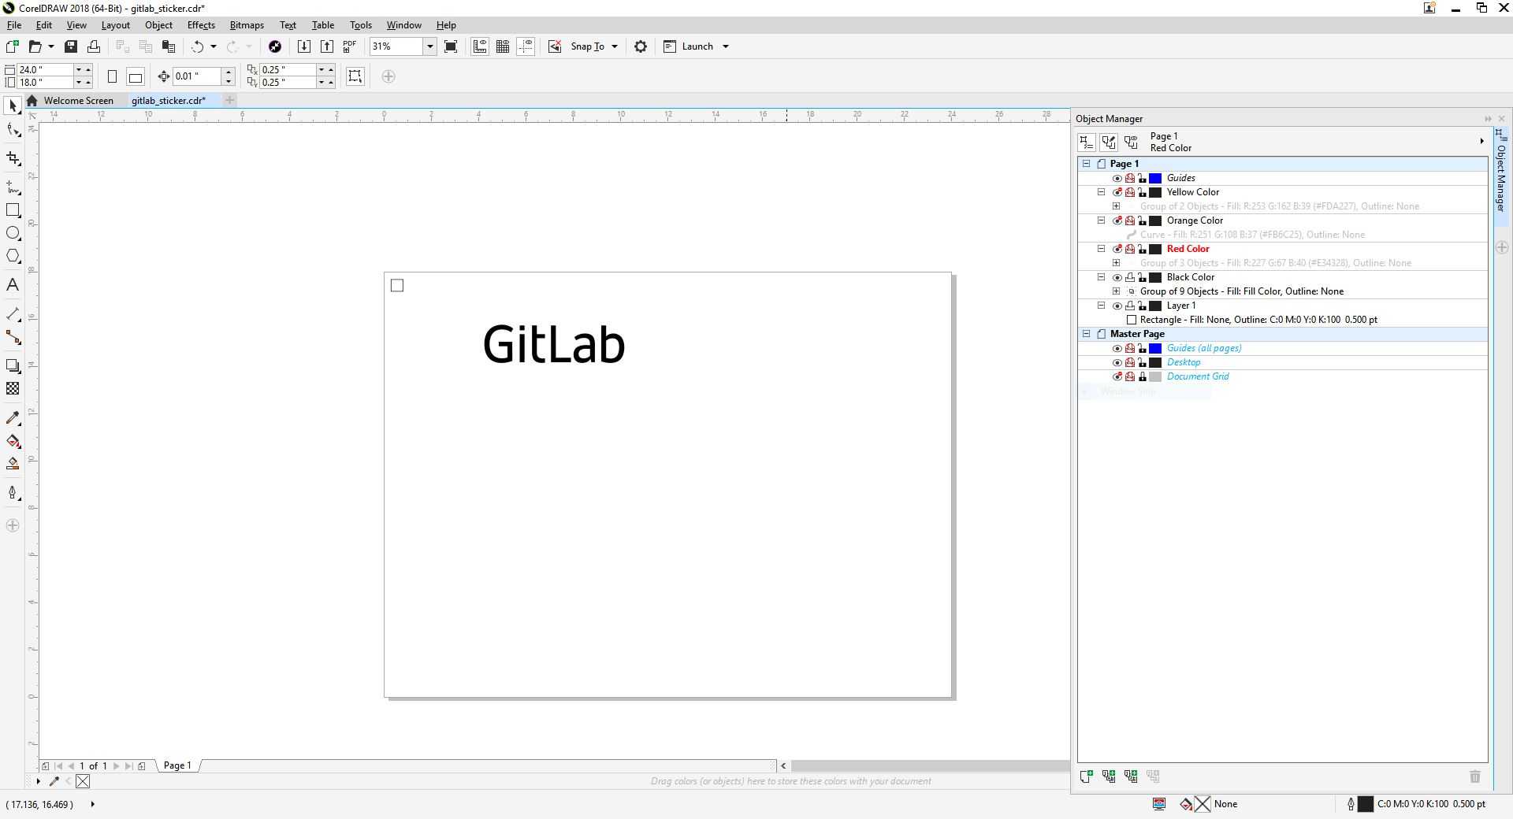
Task: Open the zoom level dropdown
Action: tap(429, 46)
